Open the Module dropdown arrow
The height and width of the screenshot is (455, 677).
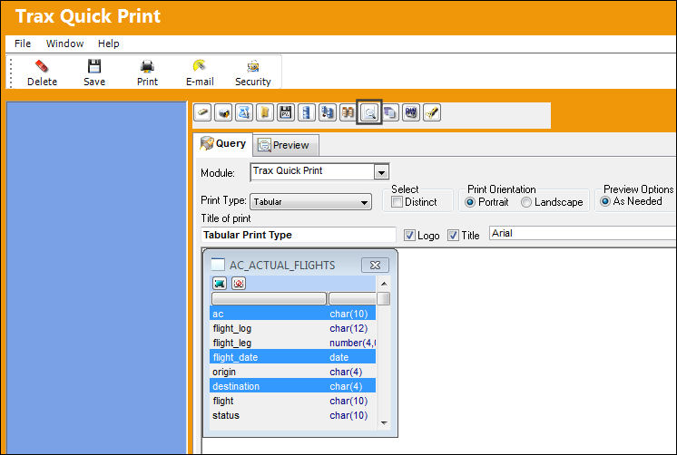tap(381, 172)
